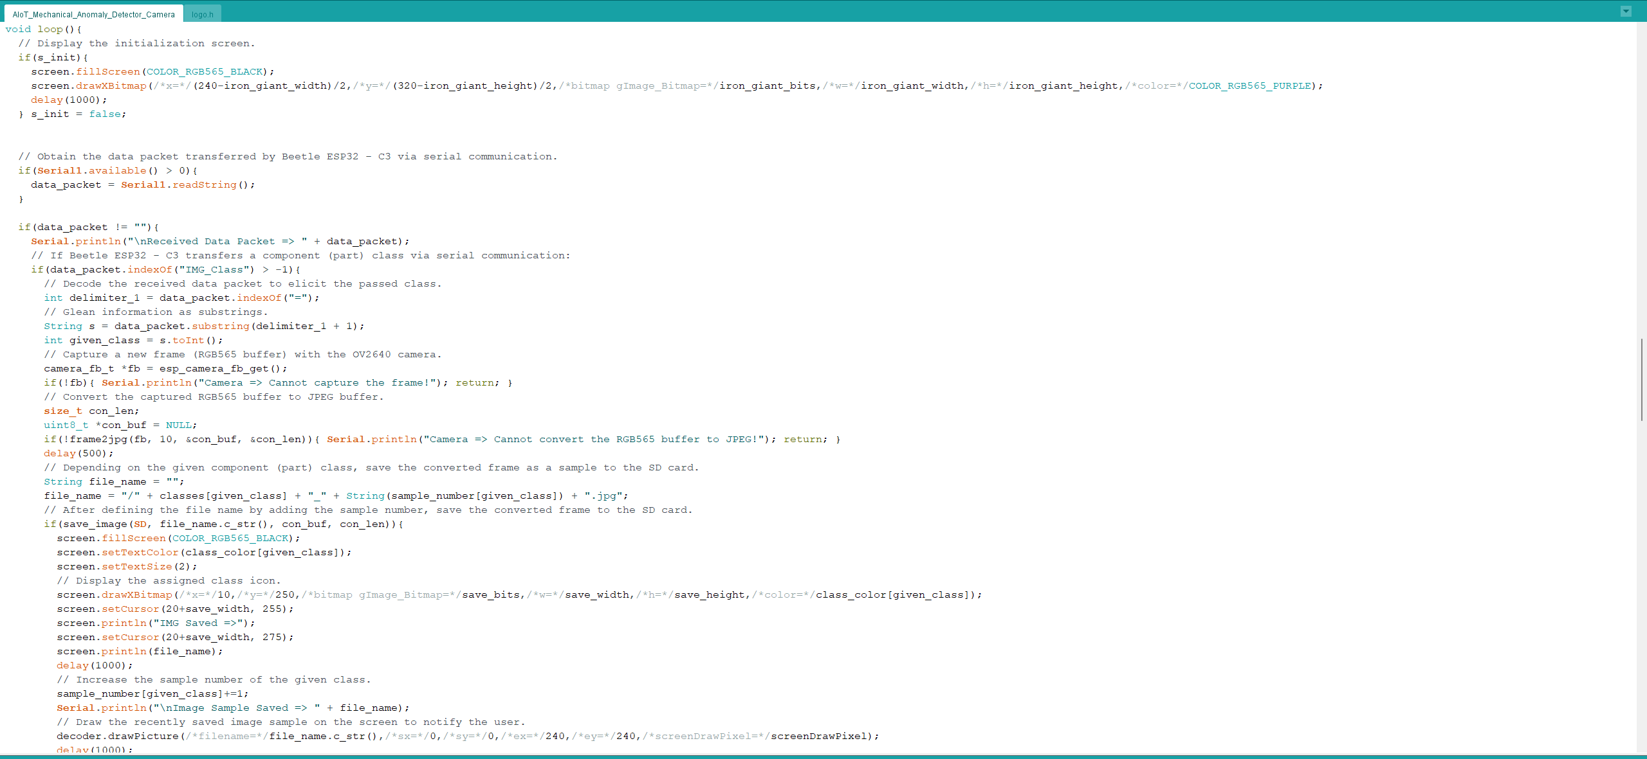The width and height of the screenshot is (1647, 759).
Task: Click 'String file_name = "";' line
Action: tap(114, 482)
